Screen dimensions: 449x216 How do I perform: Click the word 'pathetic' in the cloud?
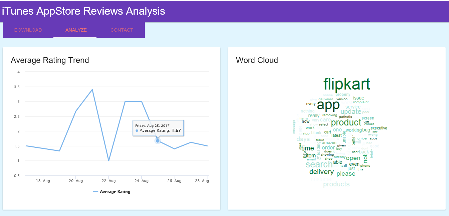click(346, 117)
